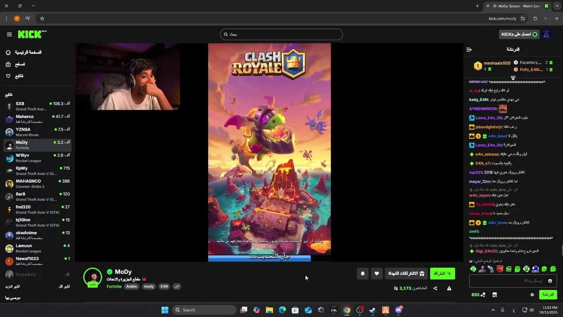Click the Arabic tag
Screen dimensions: 563x317
(132, 287)
